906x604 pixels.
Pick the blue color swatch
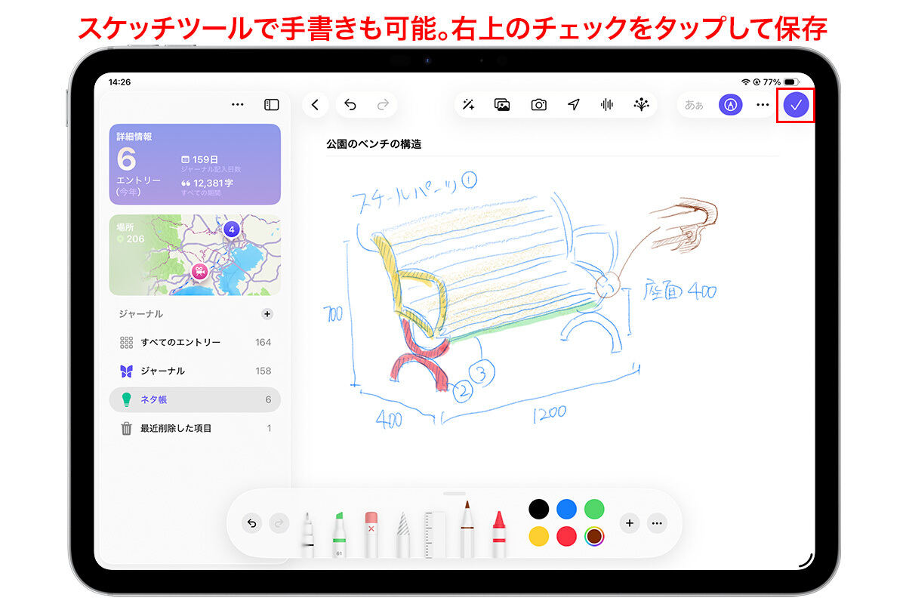coord(567,510)
